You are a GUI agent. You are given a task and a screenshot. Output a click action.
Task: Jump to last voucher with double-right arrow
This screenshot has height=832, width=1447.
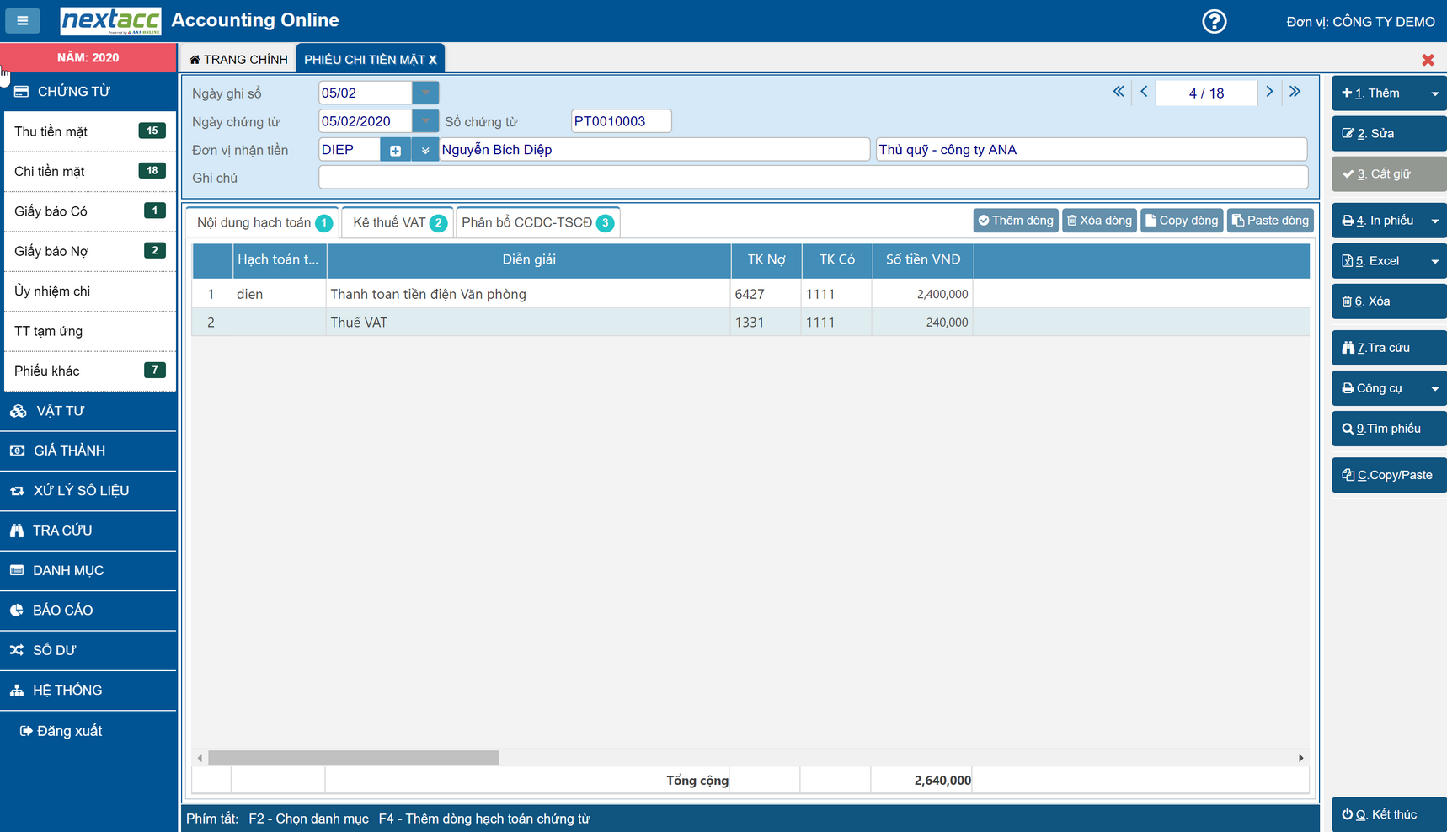coord(1295,92)
